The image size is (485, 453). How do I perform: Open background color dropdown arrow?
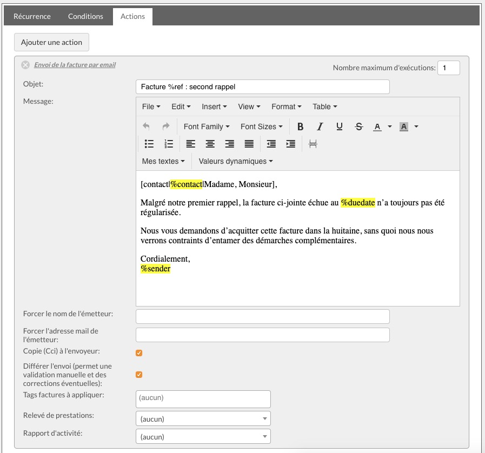click(416, 126)
